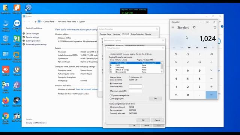Click the minus operator in Calculator
Screen dimensions: 240x135
pyautogui.click(x=211, y=78)
